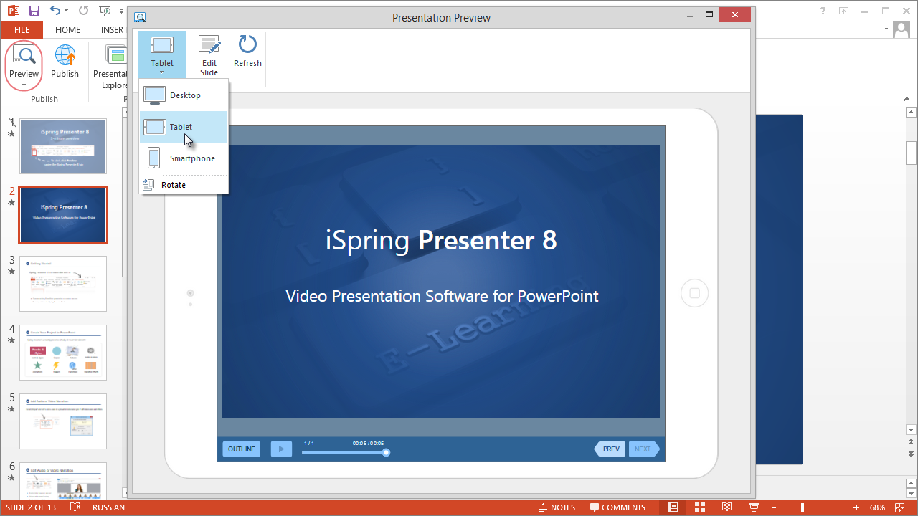This screenshot has width=918, height=516.
Task: Click the zoom slider handle in status bar
Action: coord(802,507)
